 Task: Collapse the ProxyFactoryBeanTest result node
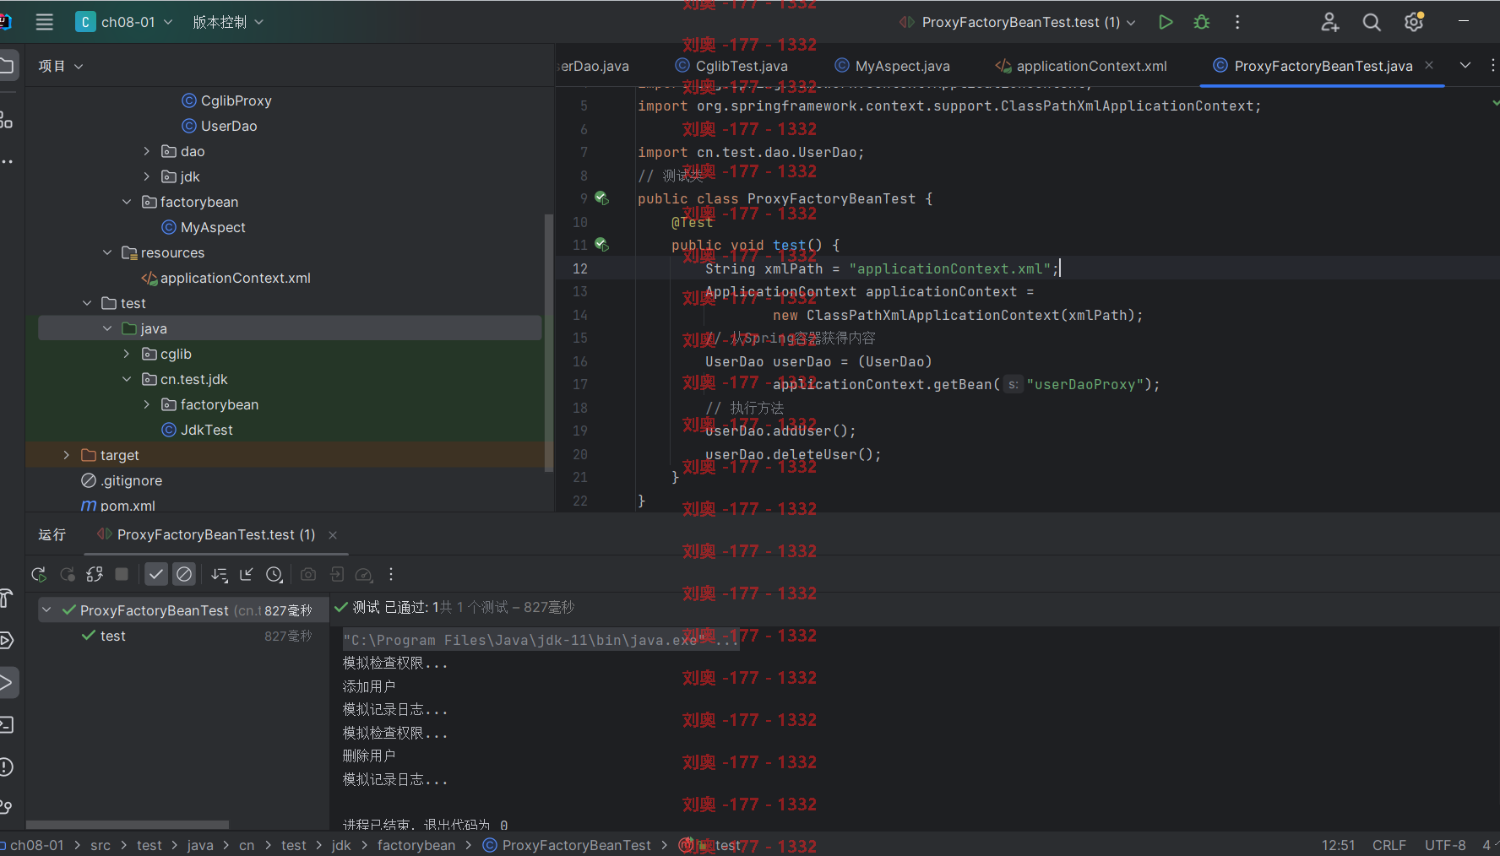(x=47, y=609)
